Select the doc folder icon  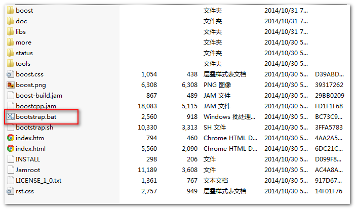click(x=10, y=21)
